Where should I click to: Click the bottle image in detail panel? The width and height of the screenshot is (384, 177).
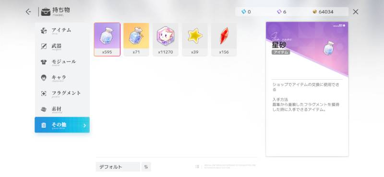pos(329,48)
